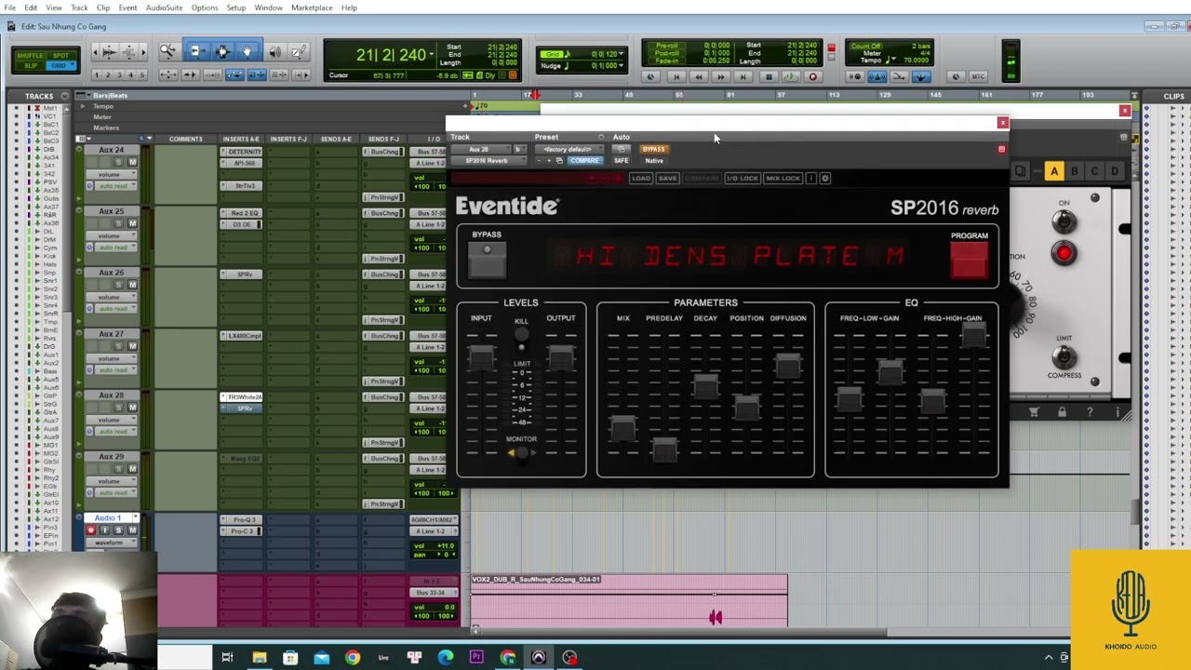Screen dimensions: 1191x670
Task: Open File Explorer from the taskbar
Action: click(x=259, y=658)
